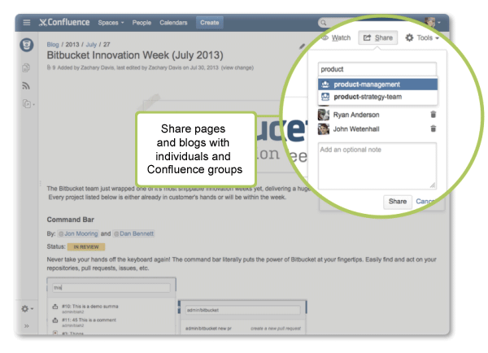Open the Bitbucket space logo in sidebar
Viewport: 488px width, 353px height.
(27, 45)
